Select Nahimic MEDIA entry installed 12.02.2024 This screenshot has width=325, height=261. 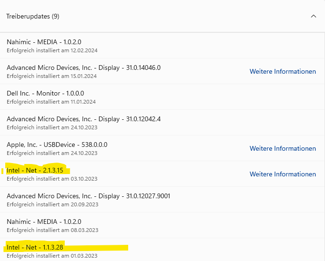click(x=162, y=46)
